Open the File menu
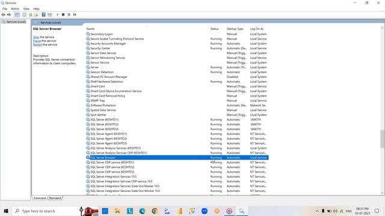 pyautogui.click(x=5, y=9)
